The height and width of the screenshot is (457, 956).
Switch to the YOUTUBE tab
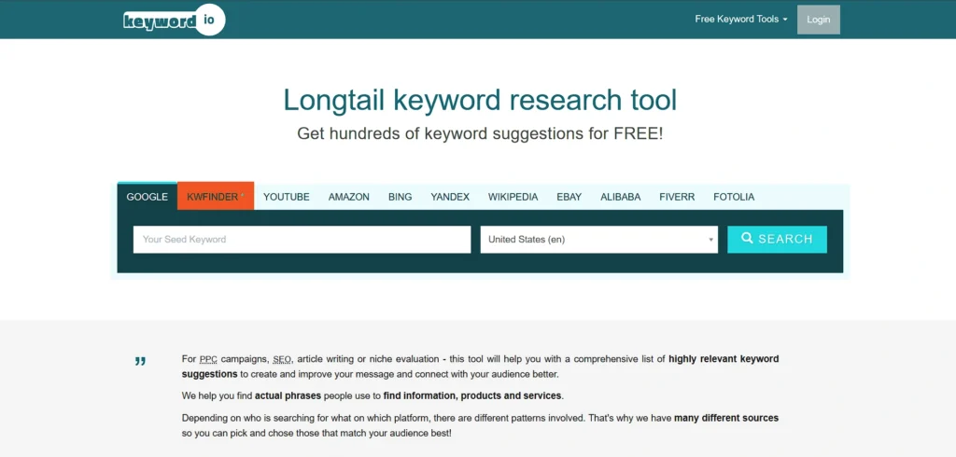287,197
